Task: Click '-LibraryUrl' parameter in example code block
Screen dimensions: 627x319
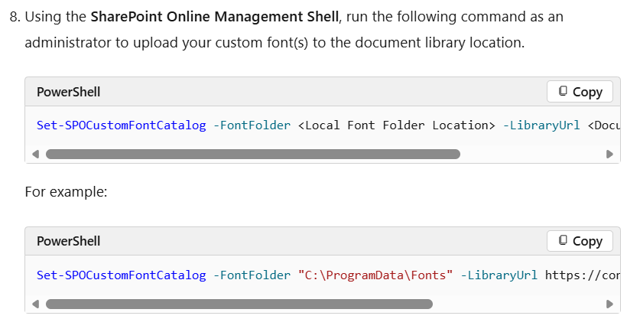Action: pos(499,275)
